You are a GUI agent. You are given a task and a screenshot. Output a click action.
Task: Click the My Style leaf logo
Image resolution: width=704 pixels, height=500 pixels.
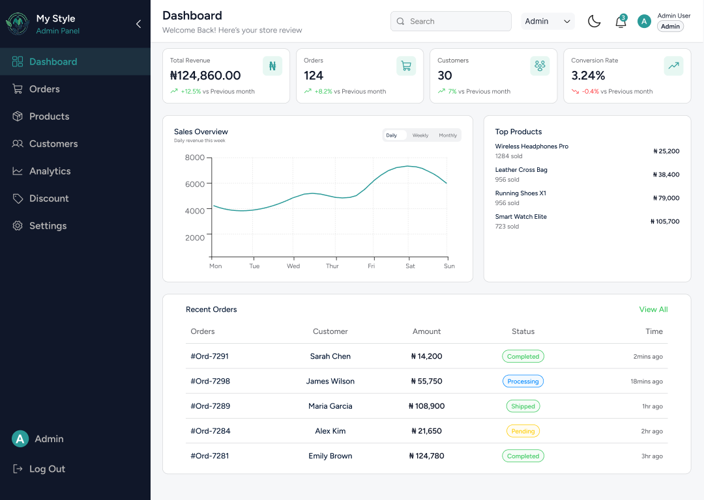(x=18, y=24)
